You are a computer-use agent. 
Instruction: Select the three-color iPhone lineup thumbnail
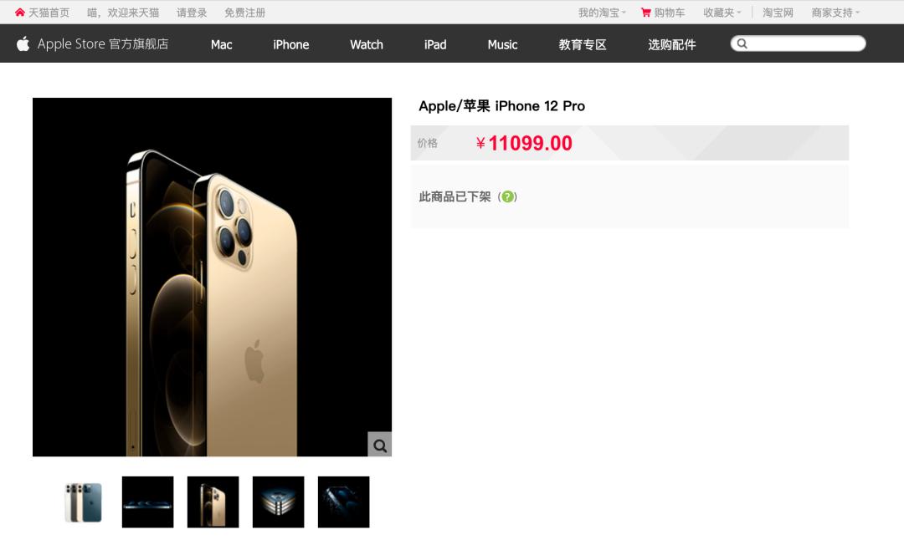pos(83,502)
